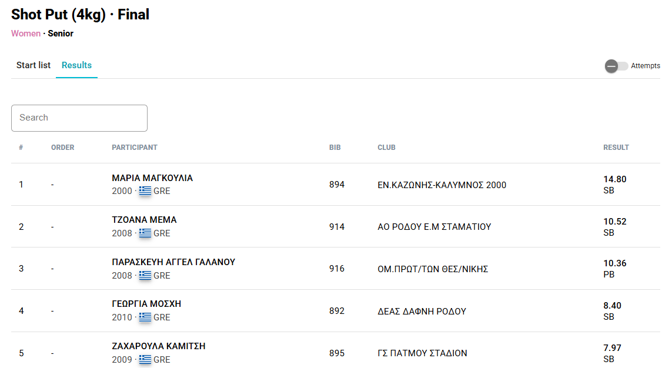Image resolution: width=672 pixels, height=368 pixels.
Task: Click into the Search field
Action: click(x=79, y=118)
